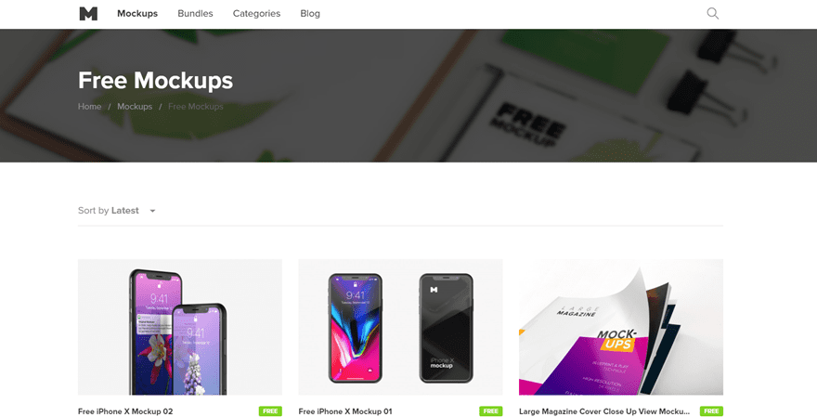Follow the Home breadcrumb link
Screen dimensions: 817x417
click(x=90, y=106)
